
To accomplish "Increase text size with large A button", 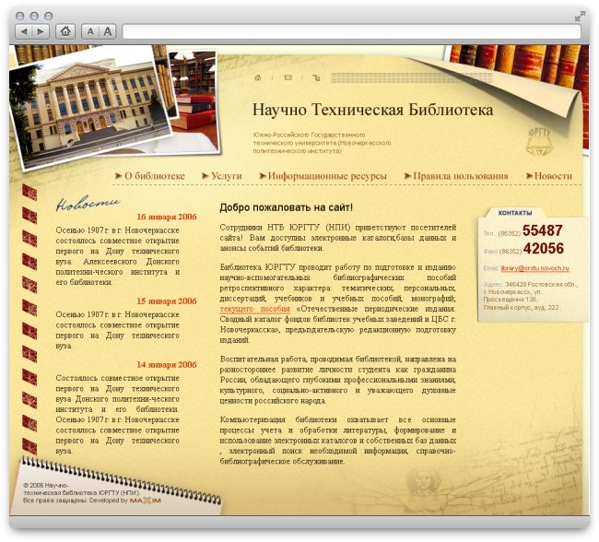I will click(x=108, y=31).
